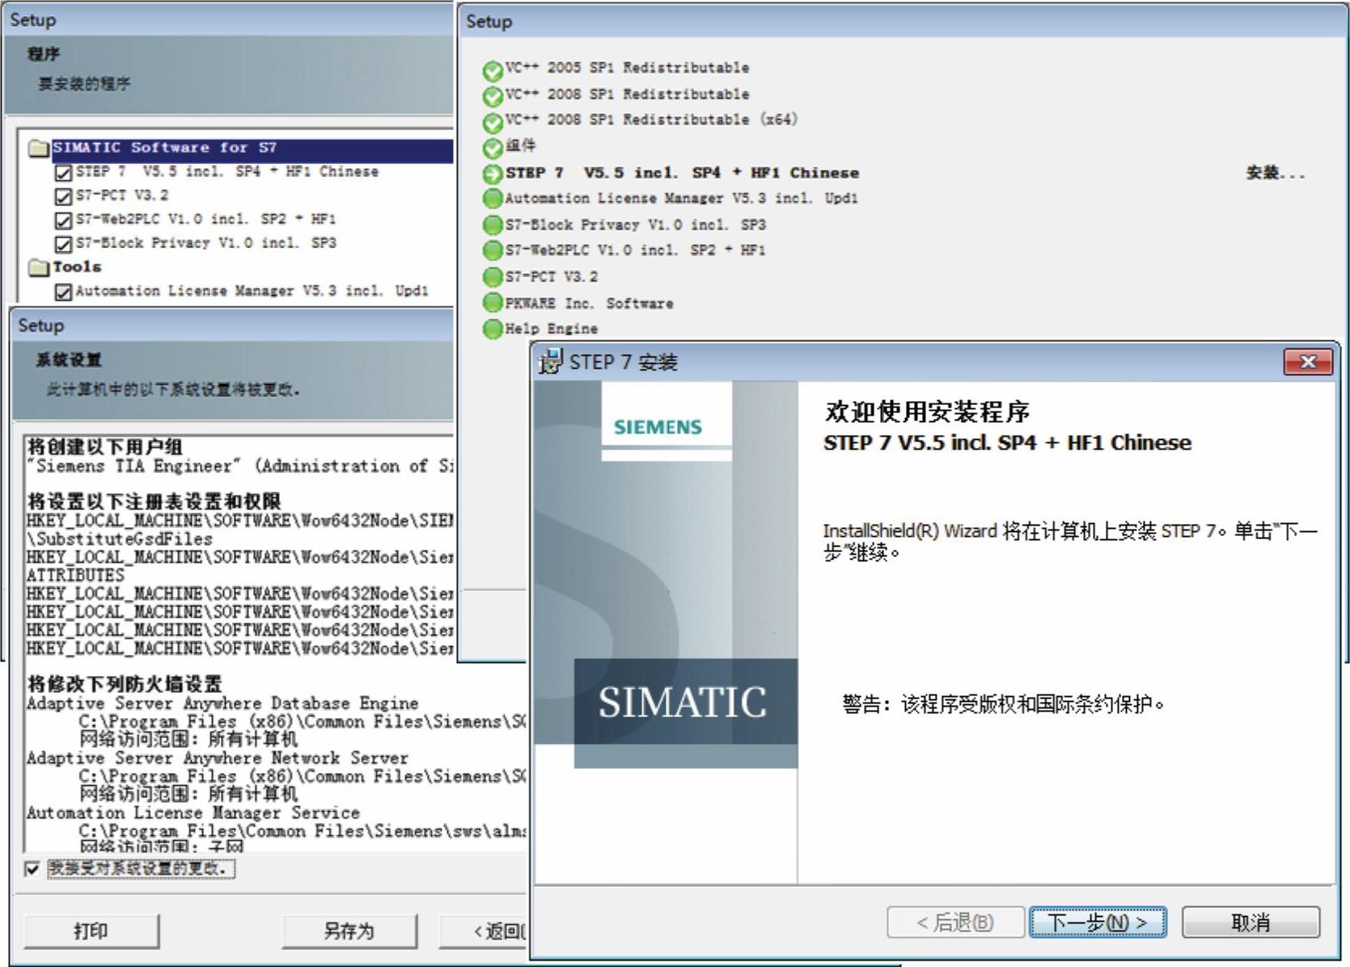
Task: Toggle the STEP 7 V5.5 checkbox in program tree
Action: coord(63,173)
